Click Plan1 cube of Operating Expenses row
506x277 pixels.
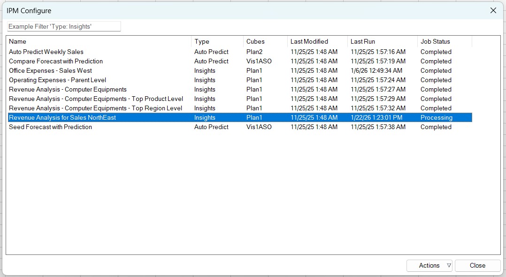coord(254,80)
